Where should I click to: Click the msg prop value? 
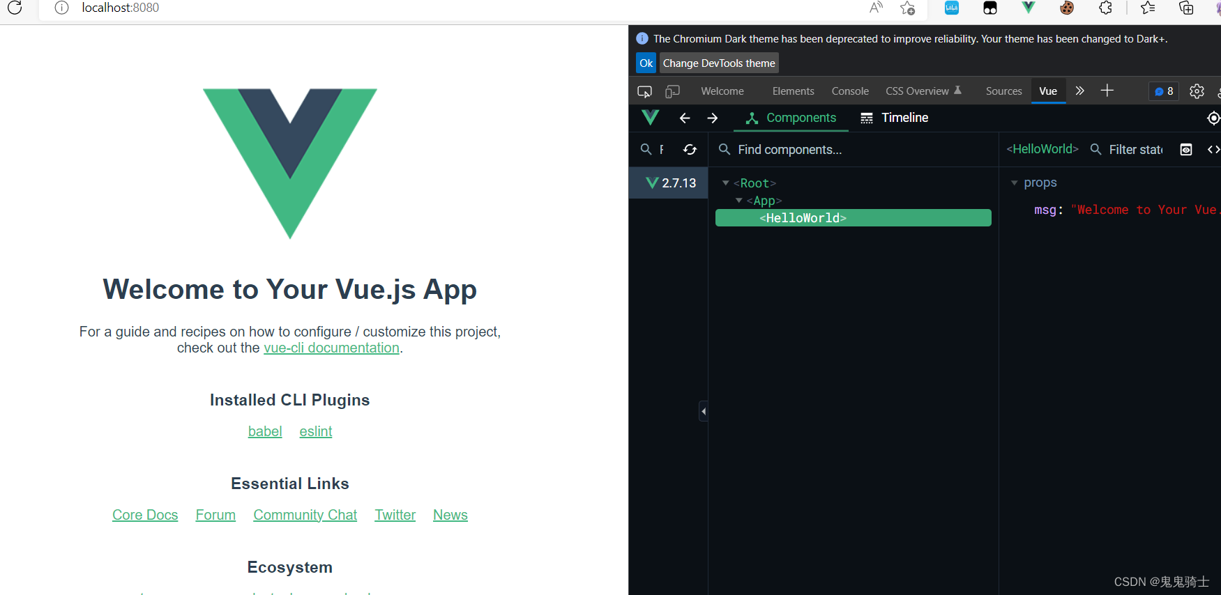tap(1145, 210)
